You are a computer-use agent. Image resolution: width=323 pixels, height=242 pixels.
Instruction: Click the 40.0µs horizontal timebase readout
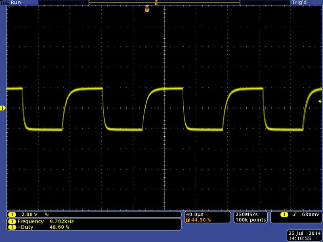point(195,215)
